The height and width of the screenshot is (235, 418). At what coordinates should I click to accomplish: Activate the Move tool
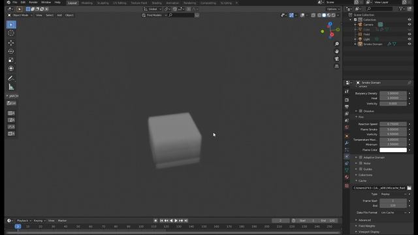pyautogui.click(x=11, y=43)
